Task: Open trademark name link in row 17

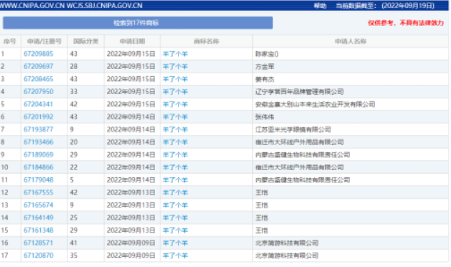Action: click(175, 256)
